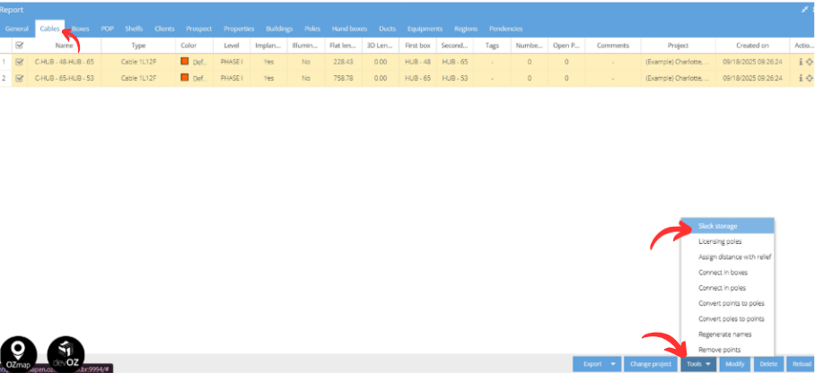Sort by the Project column header
This screenshot has height=373, width=815.
(679, 46)
